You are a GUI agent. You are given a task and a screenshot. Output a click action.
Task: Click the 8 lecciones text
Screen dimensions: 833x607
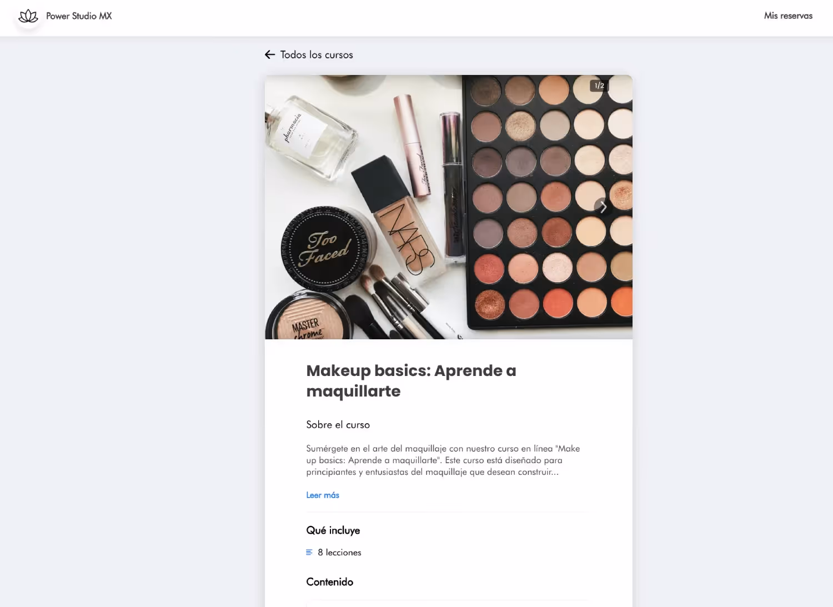[x=339, y=553]
